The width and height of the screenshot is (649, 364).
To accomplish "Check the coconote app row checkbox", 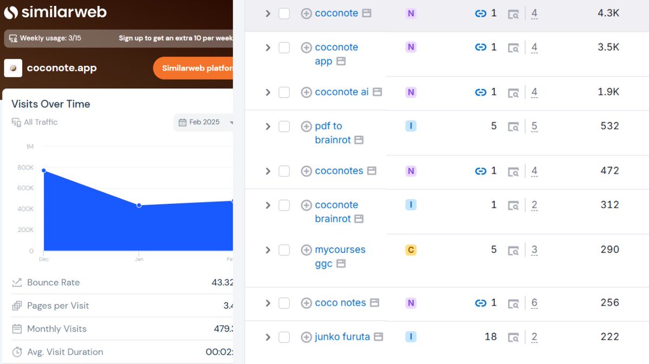I will (284, 48).
